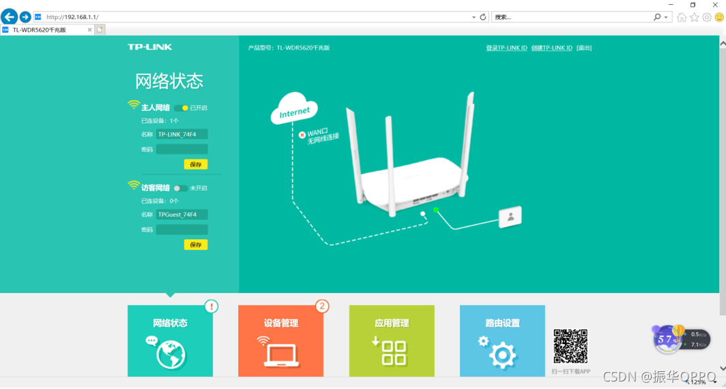Click the TP-LINK logo
The image size is (726, 389).
click(x=149, y=47)
